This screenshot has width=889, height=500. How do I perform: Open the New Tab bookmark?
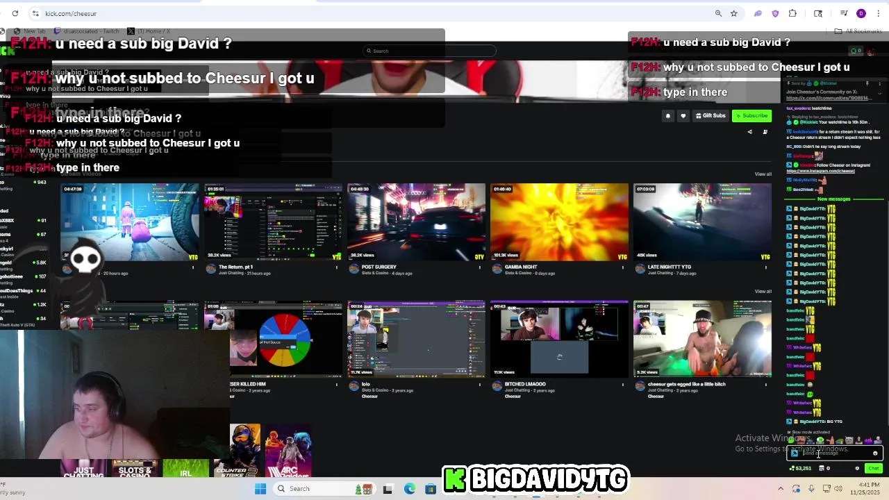(x=29, y=31)
